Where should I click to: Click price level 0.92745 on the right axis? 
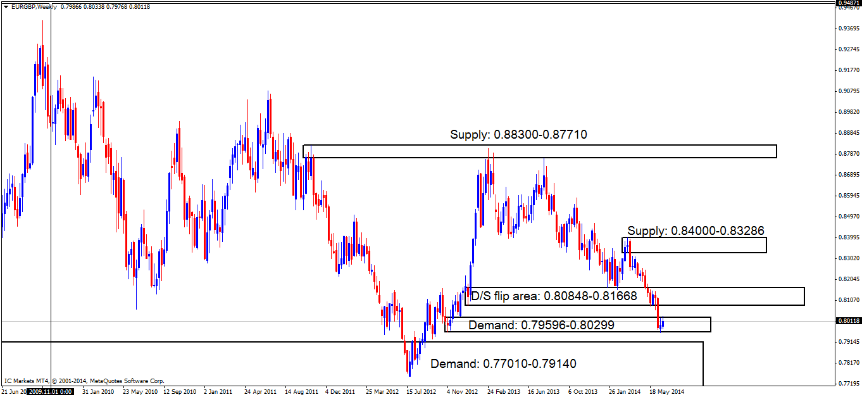click(x=847, y=49)
